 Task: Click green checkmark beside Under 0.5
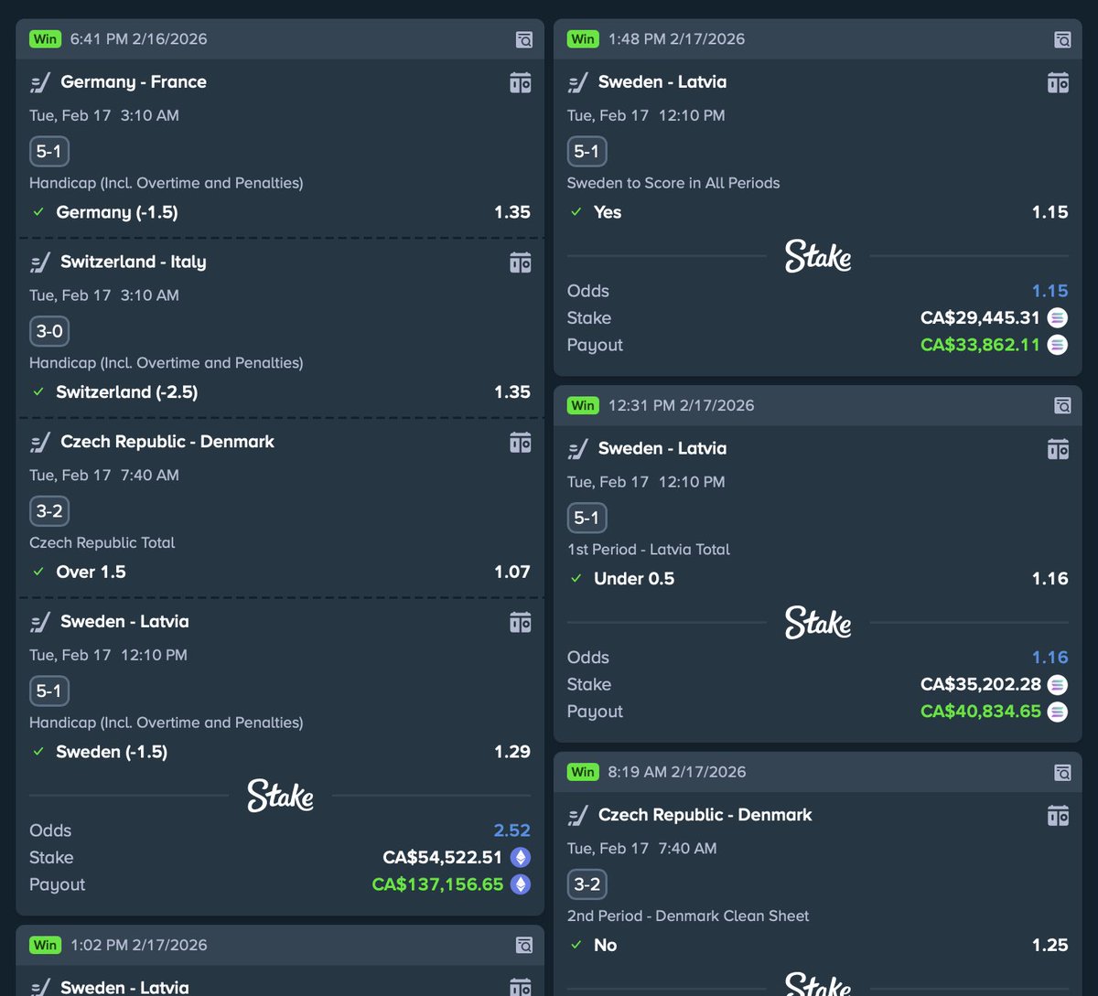pos(576,578)
